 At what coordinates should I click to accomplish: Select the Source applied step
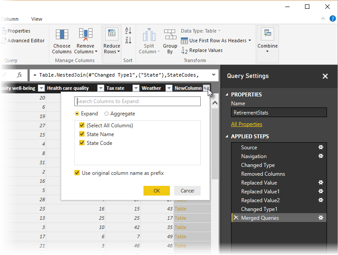point(249,148)
